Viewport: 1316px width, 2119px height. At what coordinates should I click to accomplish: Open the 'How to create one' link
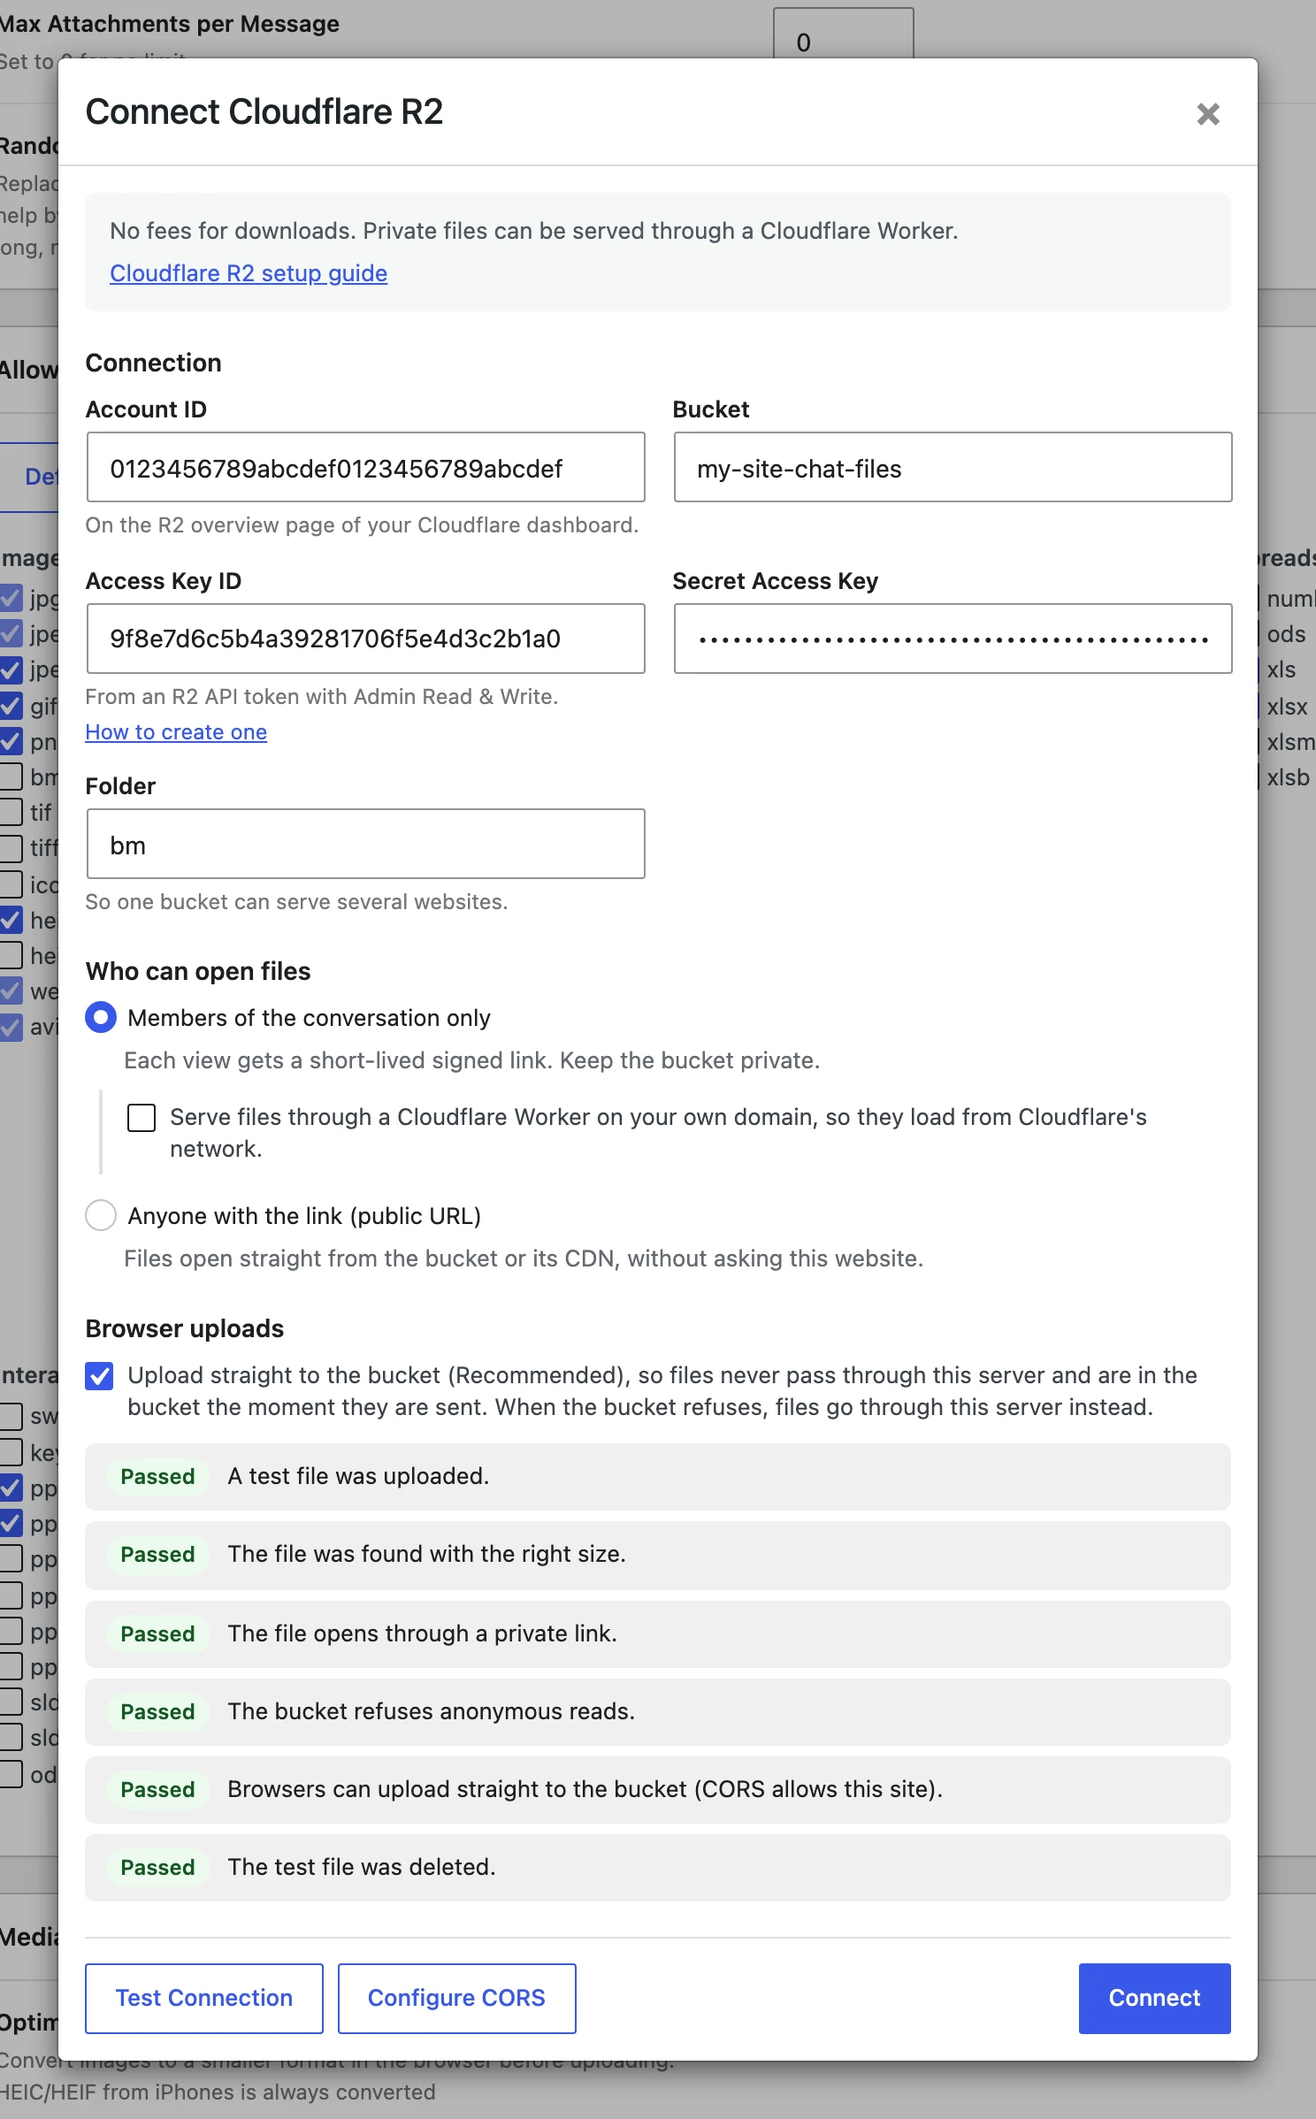(176, 732)
